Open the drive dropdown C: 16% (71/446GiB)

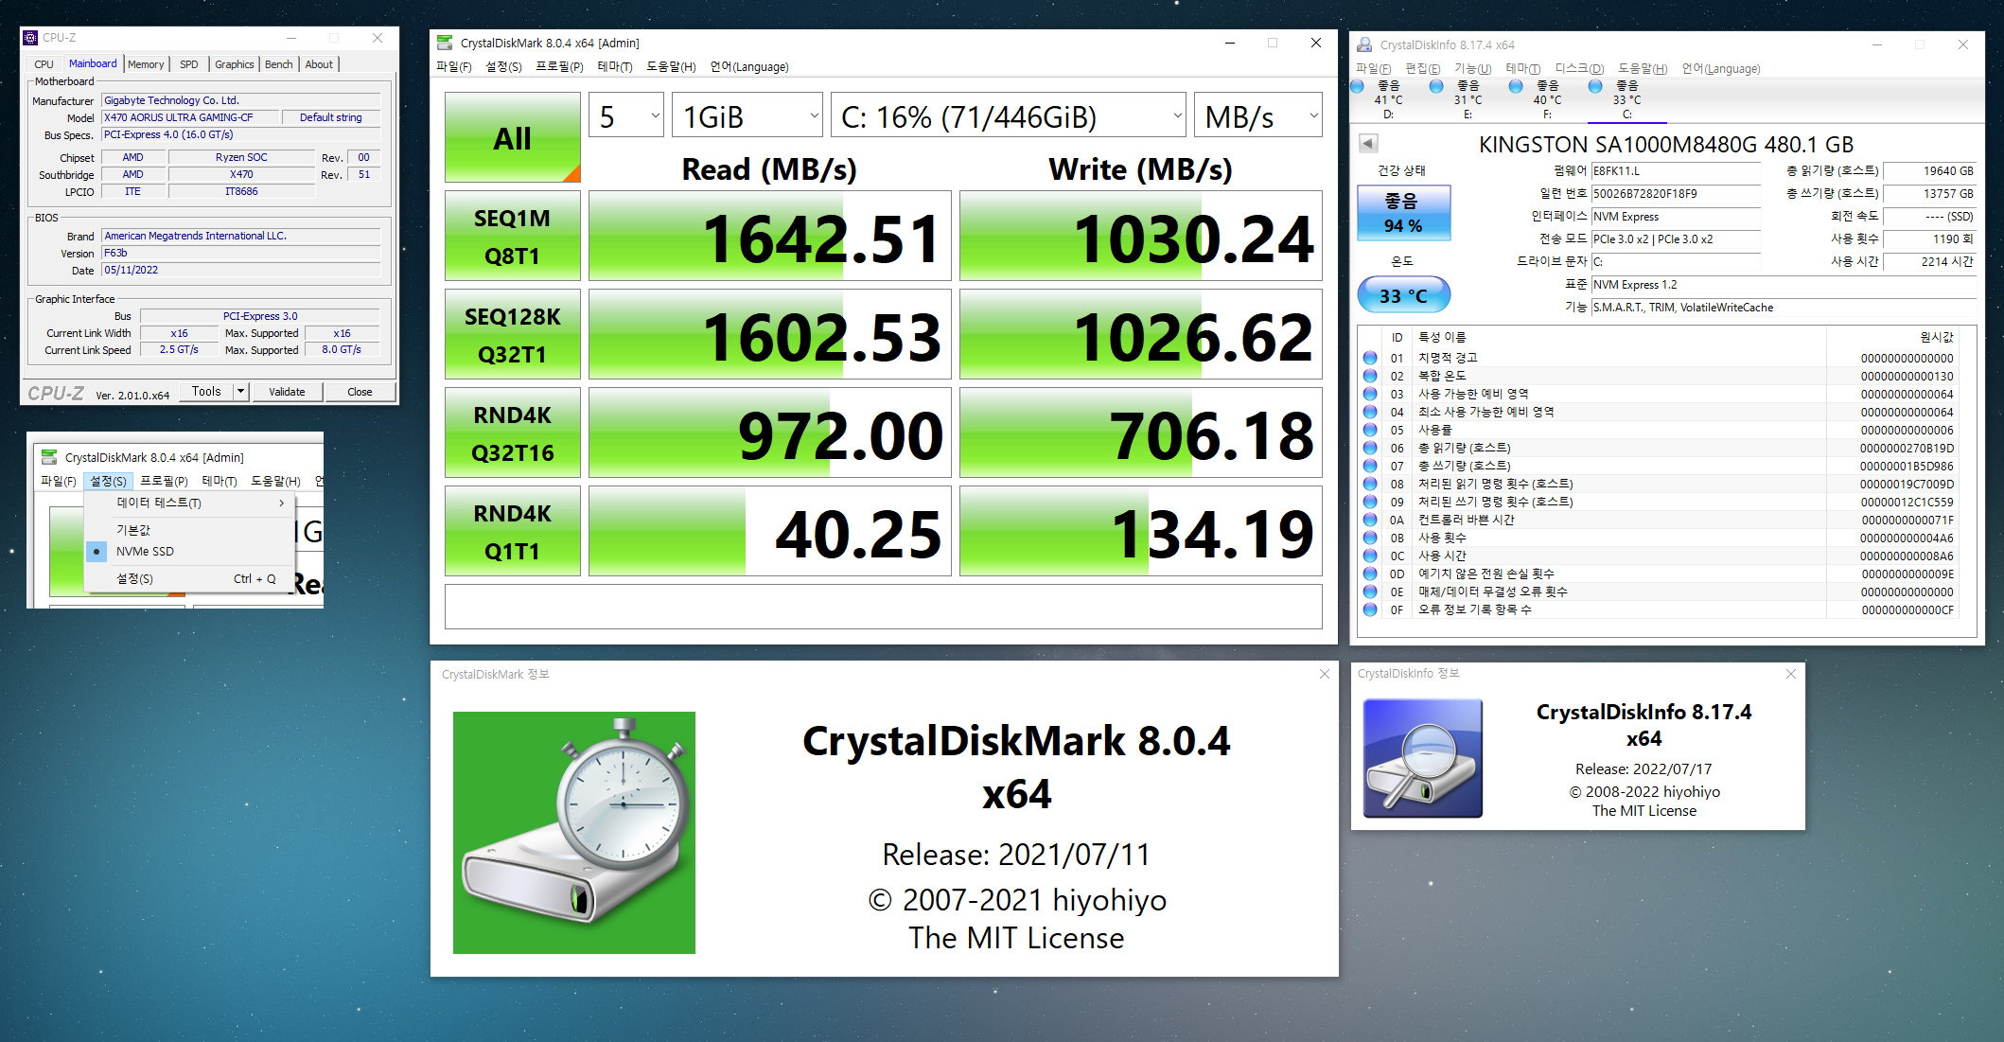[1008, 115]
